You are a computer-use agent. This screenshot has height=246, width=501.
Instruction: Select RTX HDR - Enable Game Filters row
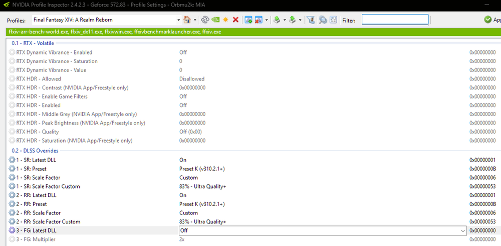click(253, 96)
